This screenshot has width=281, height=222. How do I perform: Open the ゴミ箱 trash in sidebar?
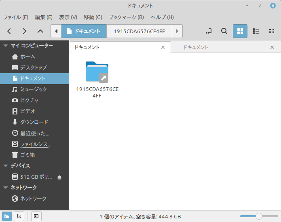tap(27, 154)
